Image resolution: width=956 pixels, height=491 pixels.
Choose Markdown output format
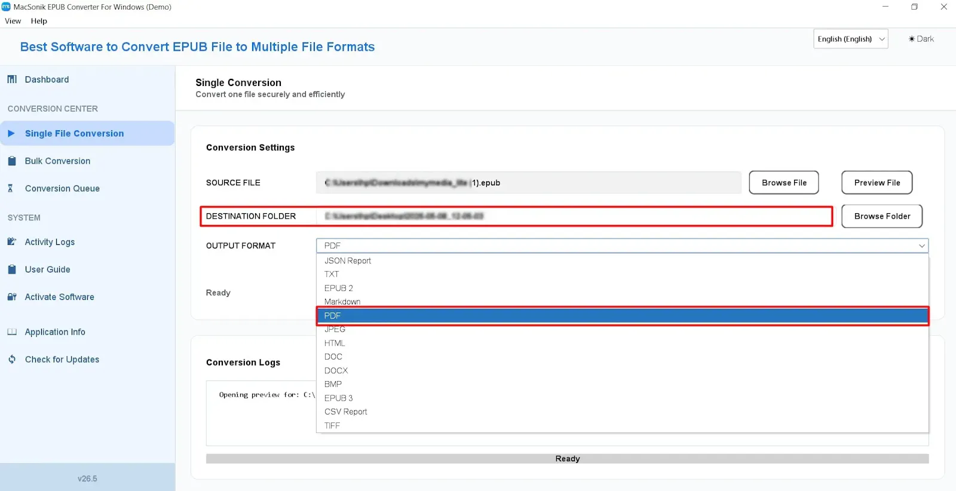[x=622, y=301]
